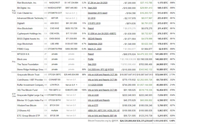
Task: Select the $36,375,239,647 total cell
Action: point(145,121)
